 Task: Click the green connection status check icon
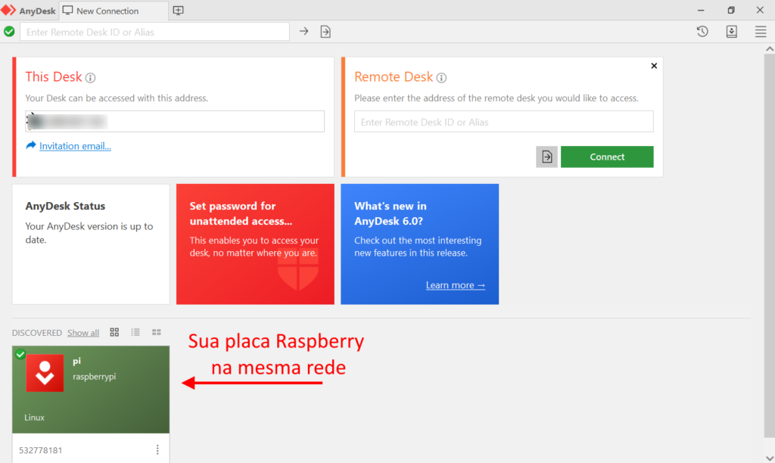[x=9, y=32]
